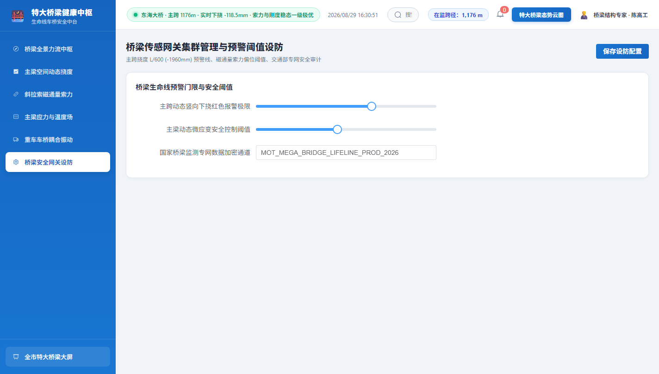Select 斜拉索磁通量索力 in sidebar
The width and height of the screenshot is (659, 374).
58,94
